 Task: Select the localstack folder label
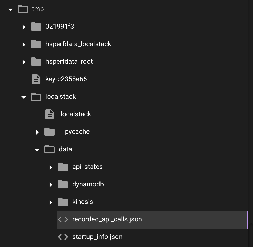61,97
